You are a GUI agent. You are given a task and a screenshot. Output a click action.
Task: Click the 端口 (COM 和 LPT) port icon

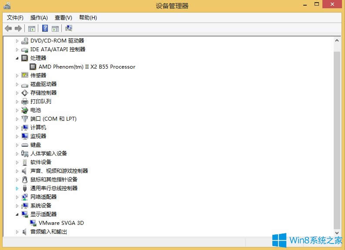pos(25,119)
